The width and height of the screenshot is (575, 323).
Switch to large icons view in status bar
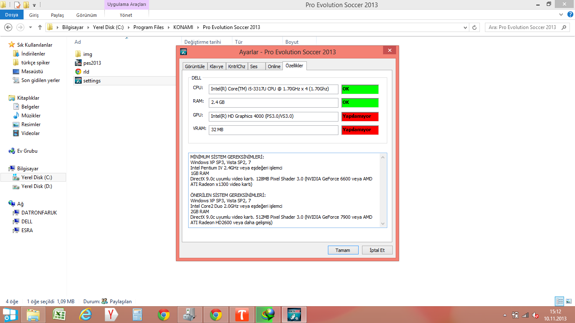[569, 301]
